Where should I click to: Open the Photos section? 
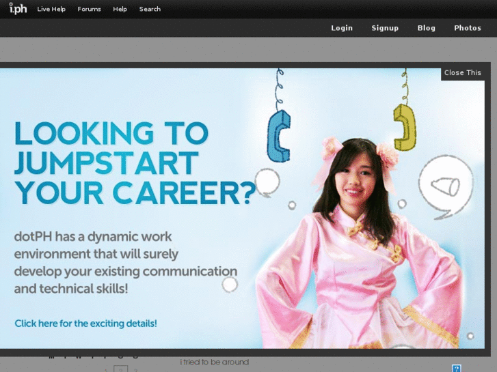[468, 28]
